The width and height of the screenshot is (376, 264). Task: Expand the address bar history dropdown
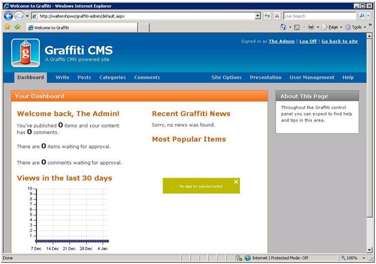pos(257,16)
